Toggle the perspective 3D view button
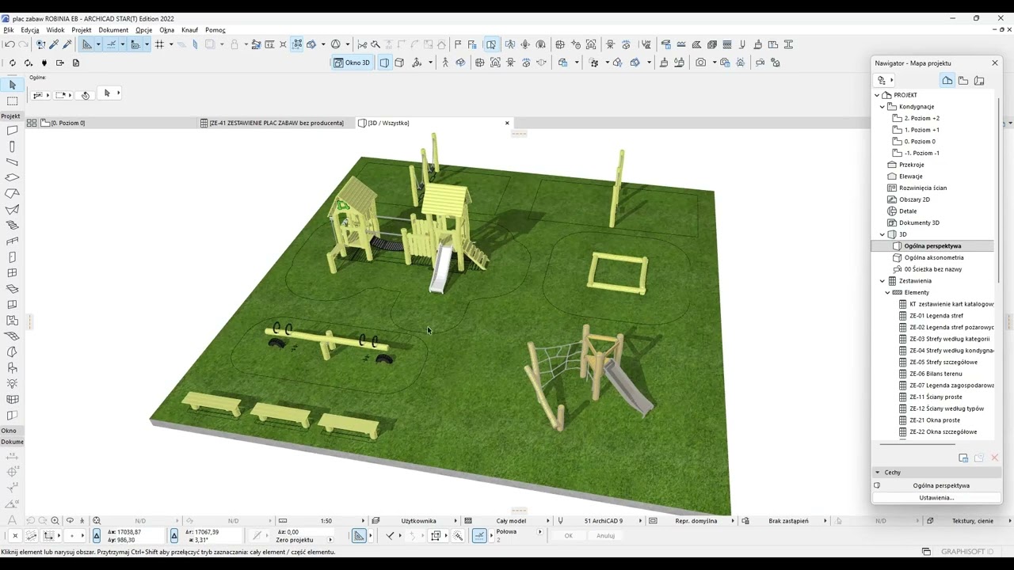This screenshot has width=1014, height=570. [384, 63]
